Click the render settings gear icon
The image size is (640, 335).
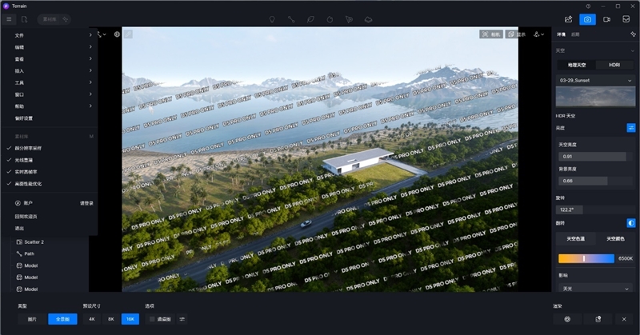(567, 318)
